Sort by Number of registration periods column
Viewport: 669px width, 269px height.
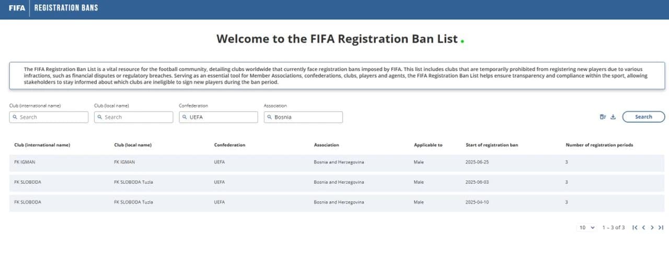click(599, 145)
